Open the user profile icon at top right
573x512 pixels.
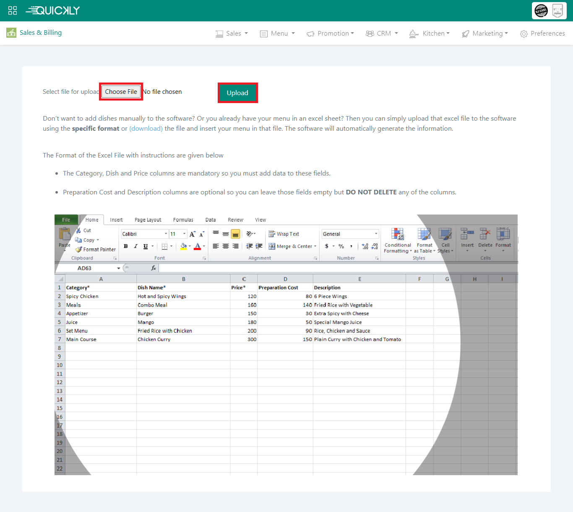[x=557, y=10]
